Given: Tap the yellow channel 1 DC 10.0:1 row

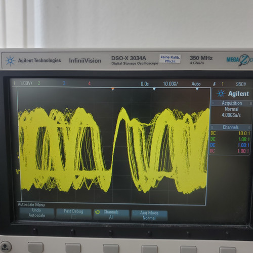Looking at the screenshot, I should pos(230,133).
